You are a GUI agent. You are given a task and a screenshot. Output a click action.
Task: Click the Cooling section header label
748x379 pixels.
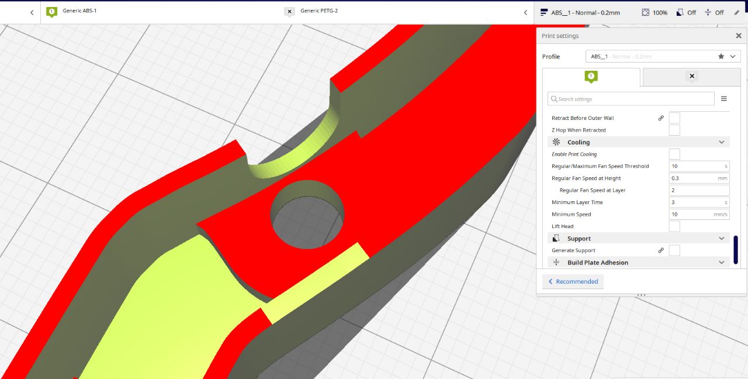pyautogui.click(x=579, y=142)
